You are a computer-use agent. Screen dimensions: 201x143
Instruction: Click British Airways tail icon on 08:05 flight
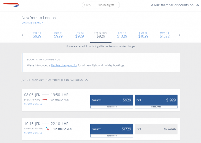tap(45, 100)
